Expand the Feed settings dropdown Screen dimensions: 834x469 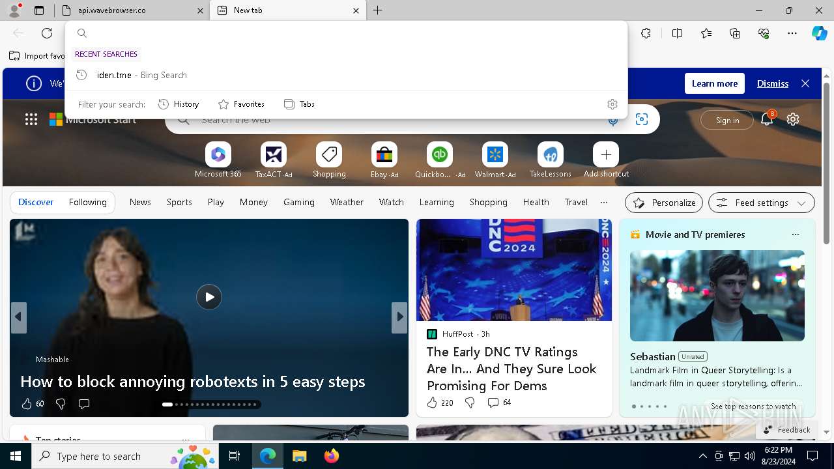(x=762, y=203)
